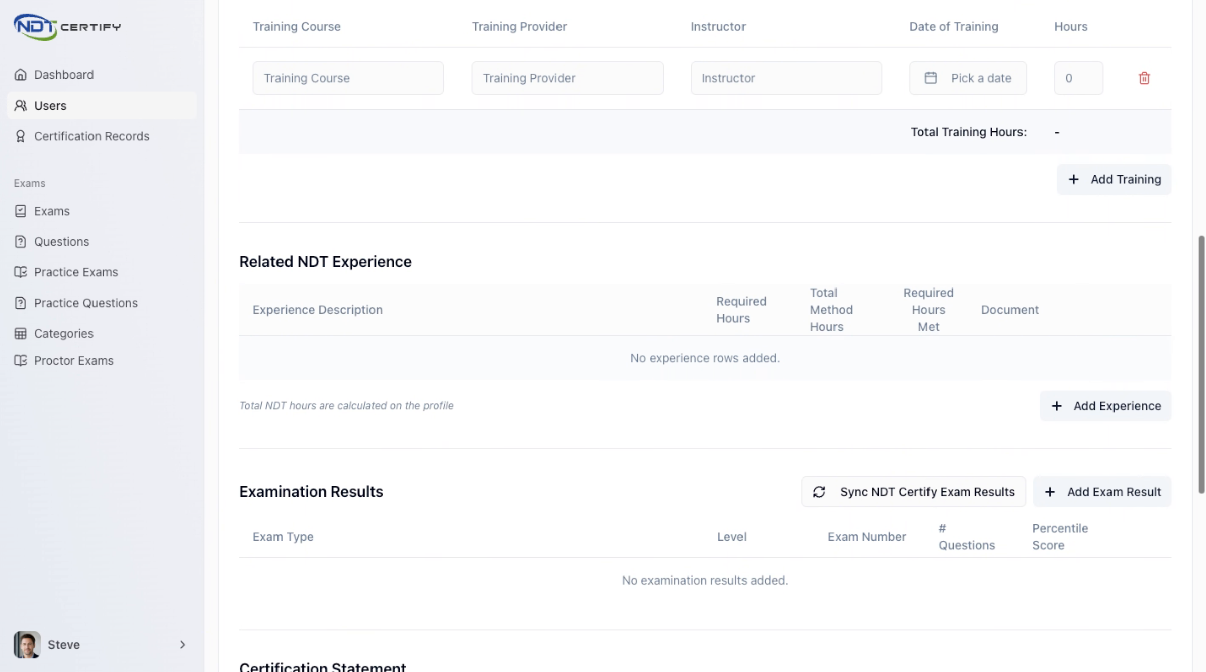
Task: Click the Exam Number column header
Action: pos(867,537)
